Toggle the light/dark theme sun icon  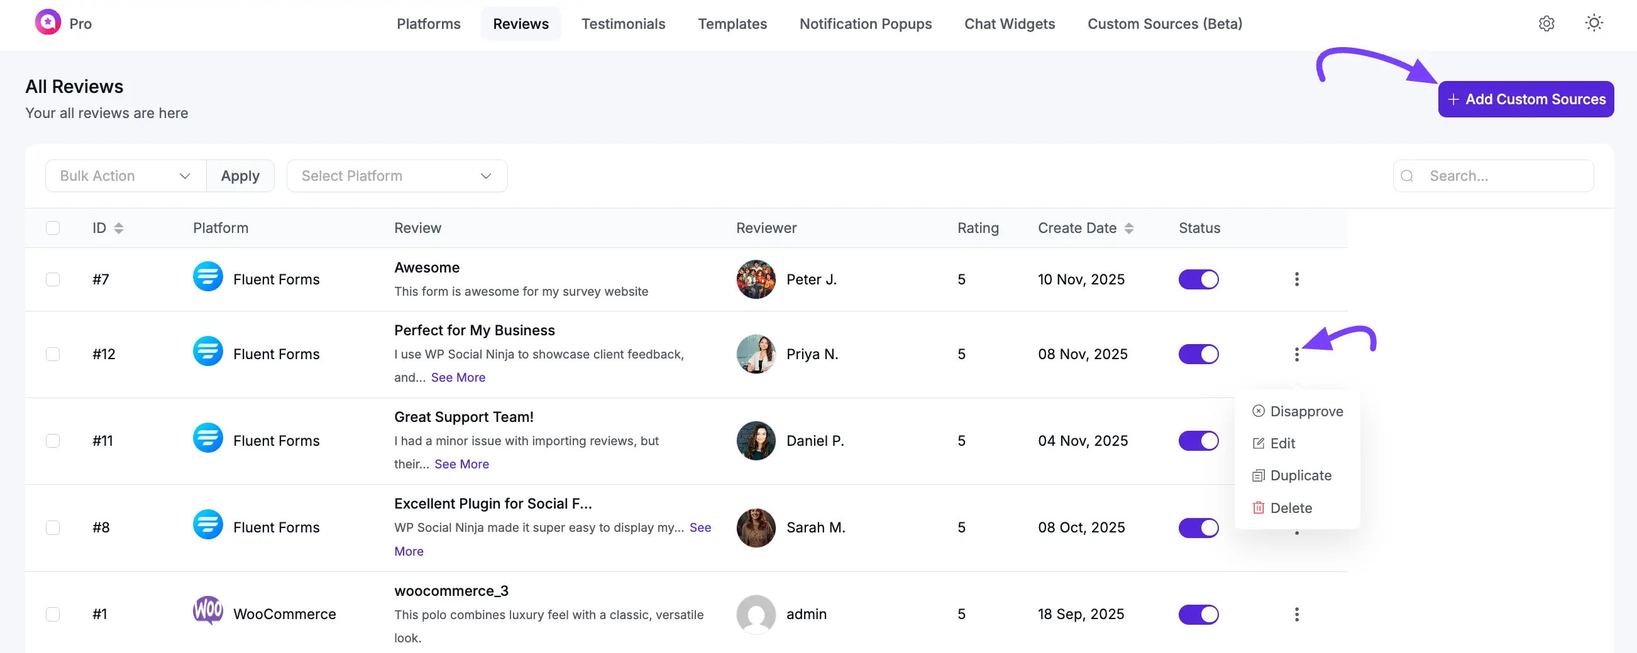tap(1593, 23)
